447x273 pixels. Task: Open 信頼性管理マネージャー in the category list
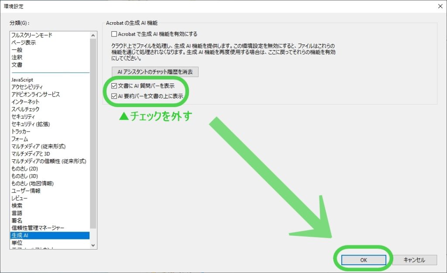[38, 228]
